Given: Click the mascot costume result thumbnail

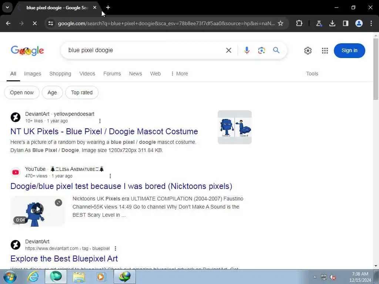Looking at the screenshot, I should [235, 127].
